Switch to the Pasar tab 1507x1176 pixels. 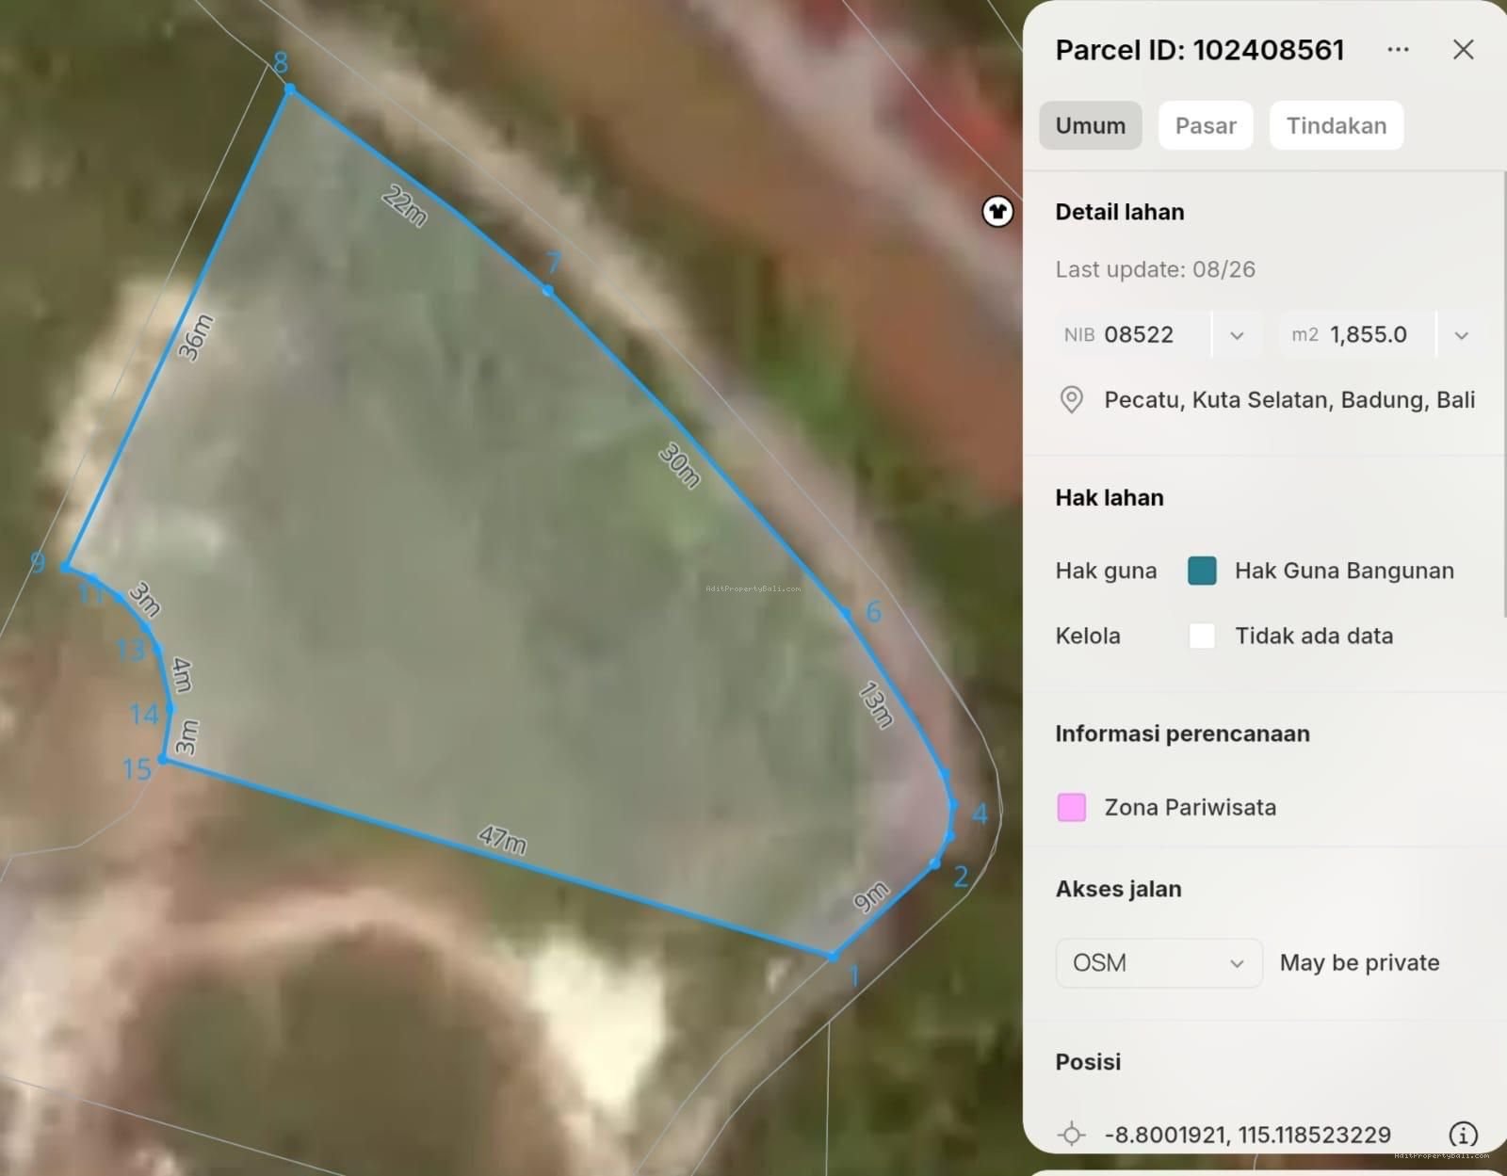[1206, 125]
